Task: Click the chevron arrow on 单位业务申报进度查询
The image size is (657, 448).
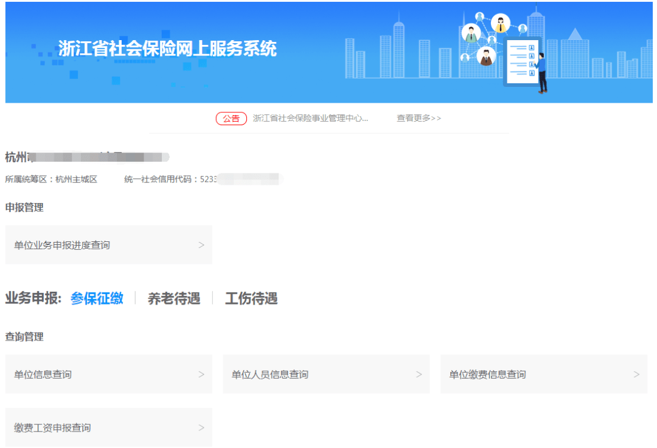Action: click(201, 245)
